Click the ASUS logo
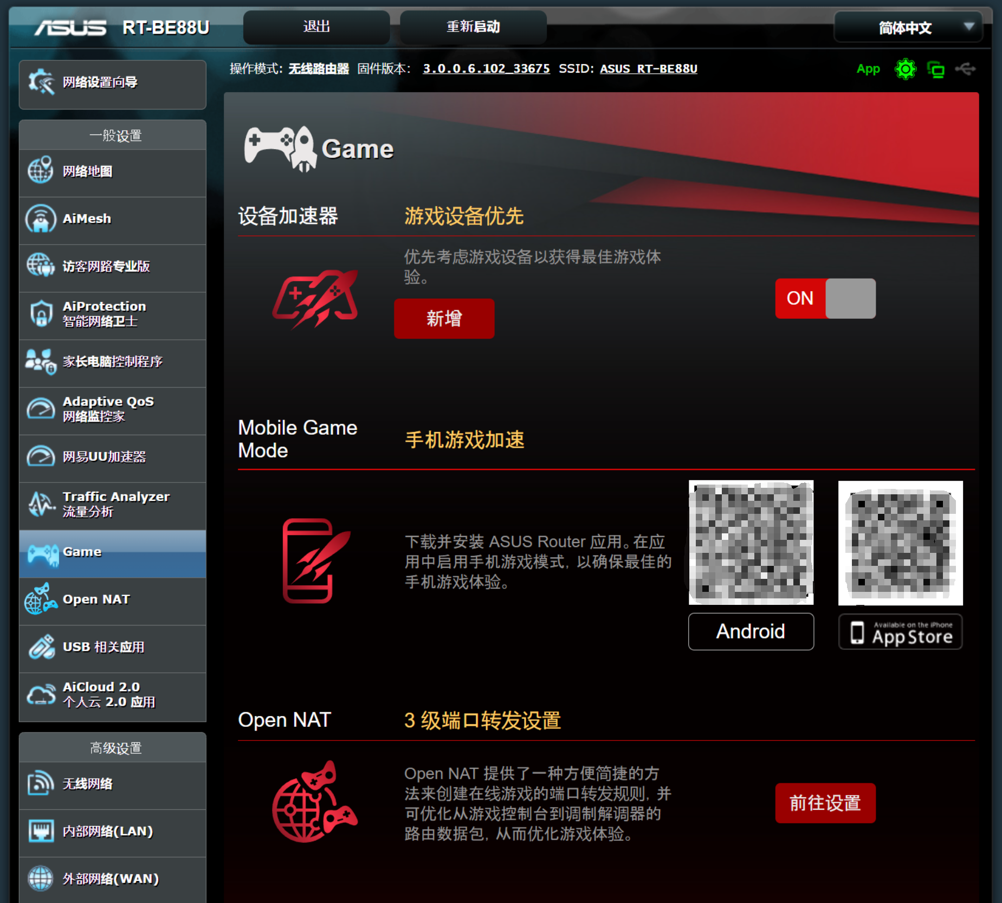1002x903 pixels. pyautogui.click(x=70, y=27)
